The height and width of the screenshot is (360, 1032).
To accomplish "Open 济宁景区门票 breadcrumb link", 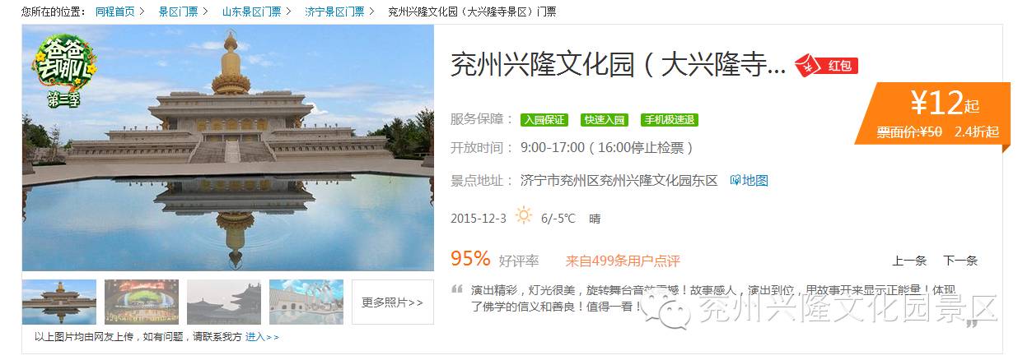I will click(x=334, y=12).
